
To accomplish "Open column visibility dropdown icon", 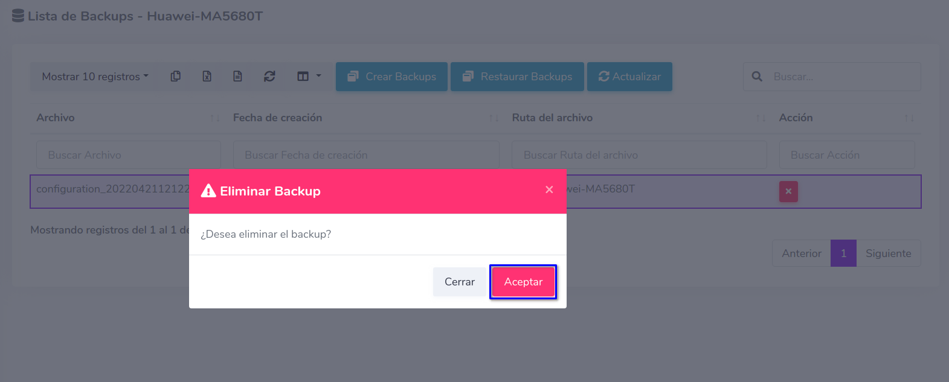I will [309, 77].
